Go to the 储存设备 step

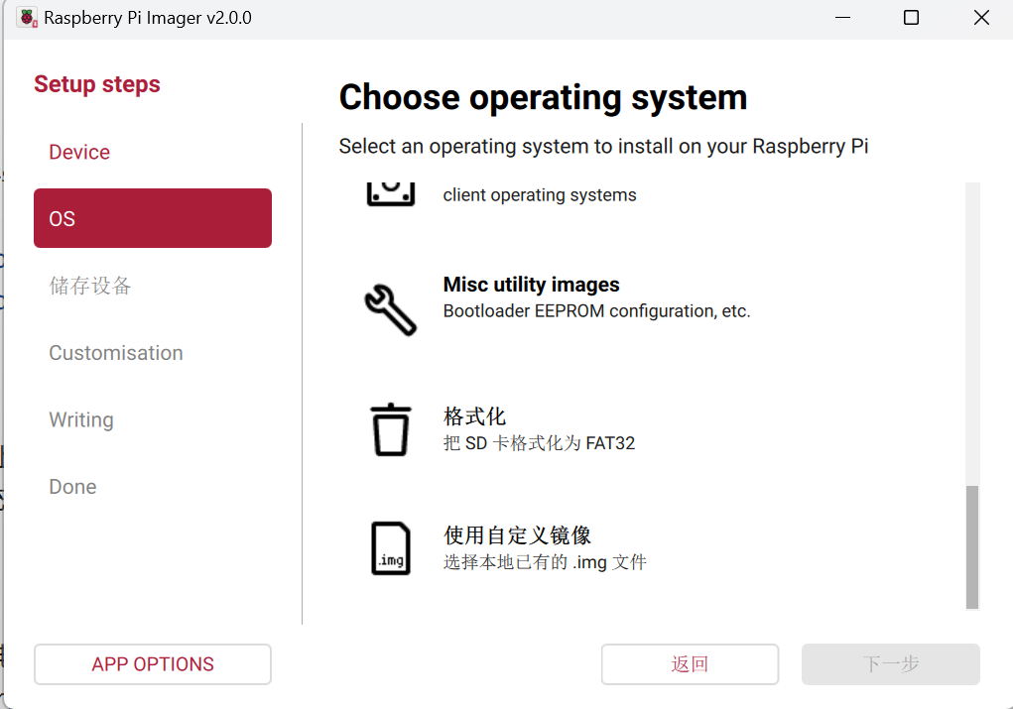tap(153, 286)
